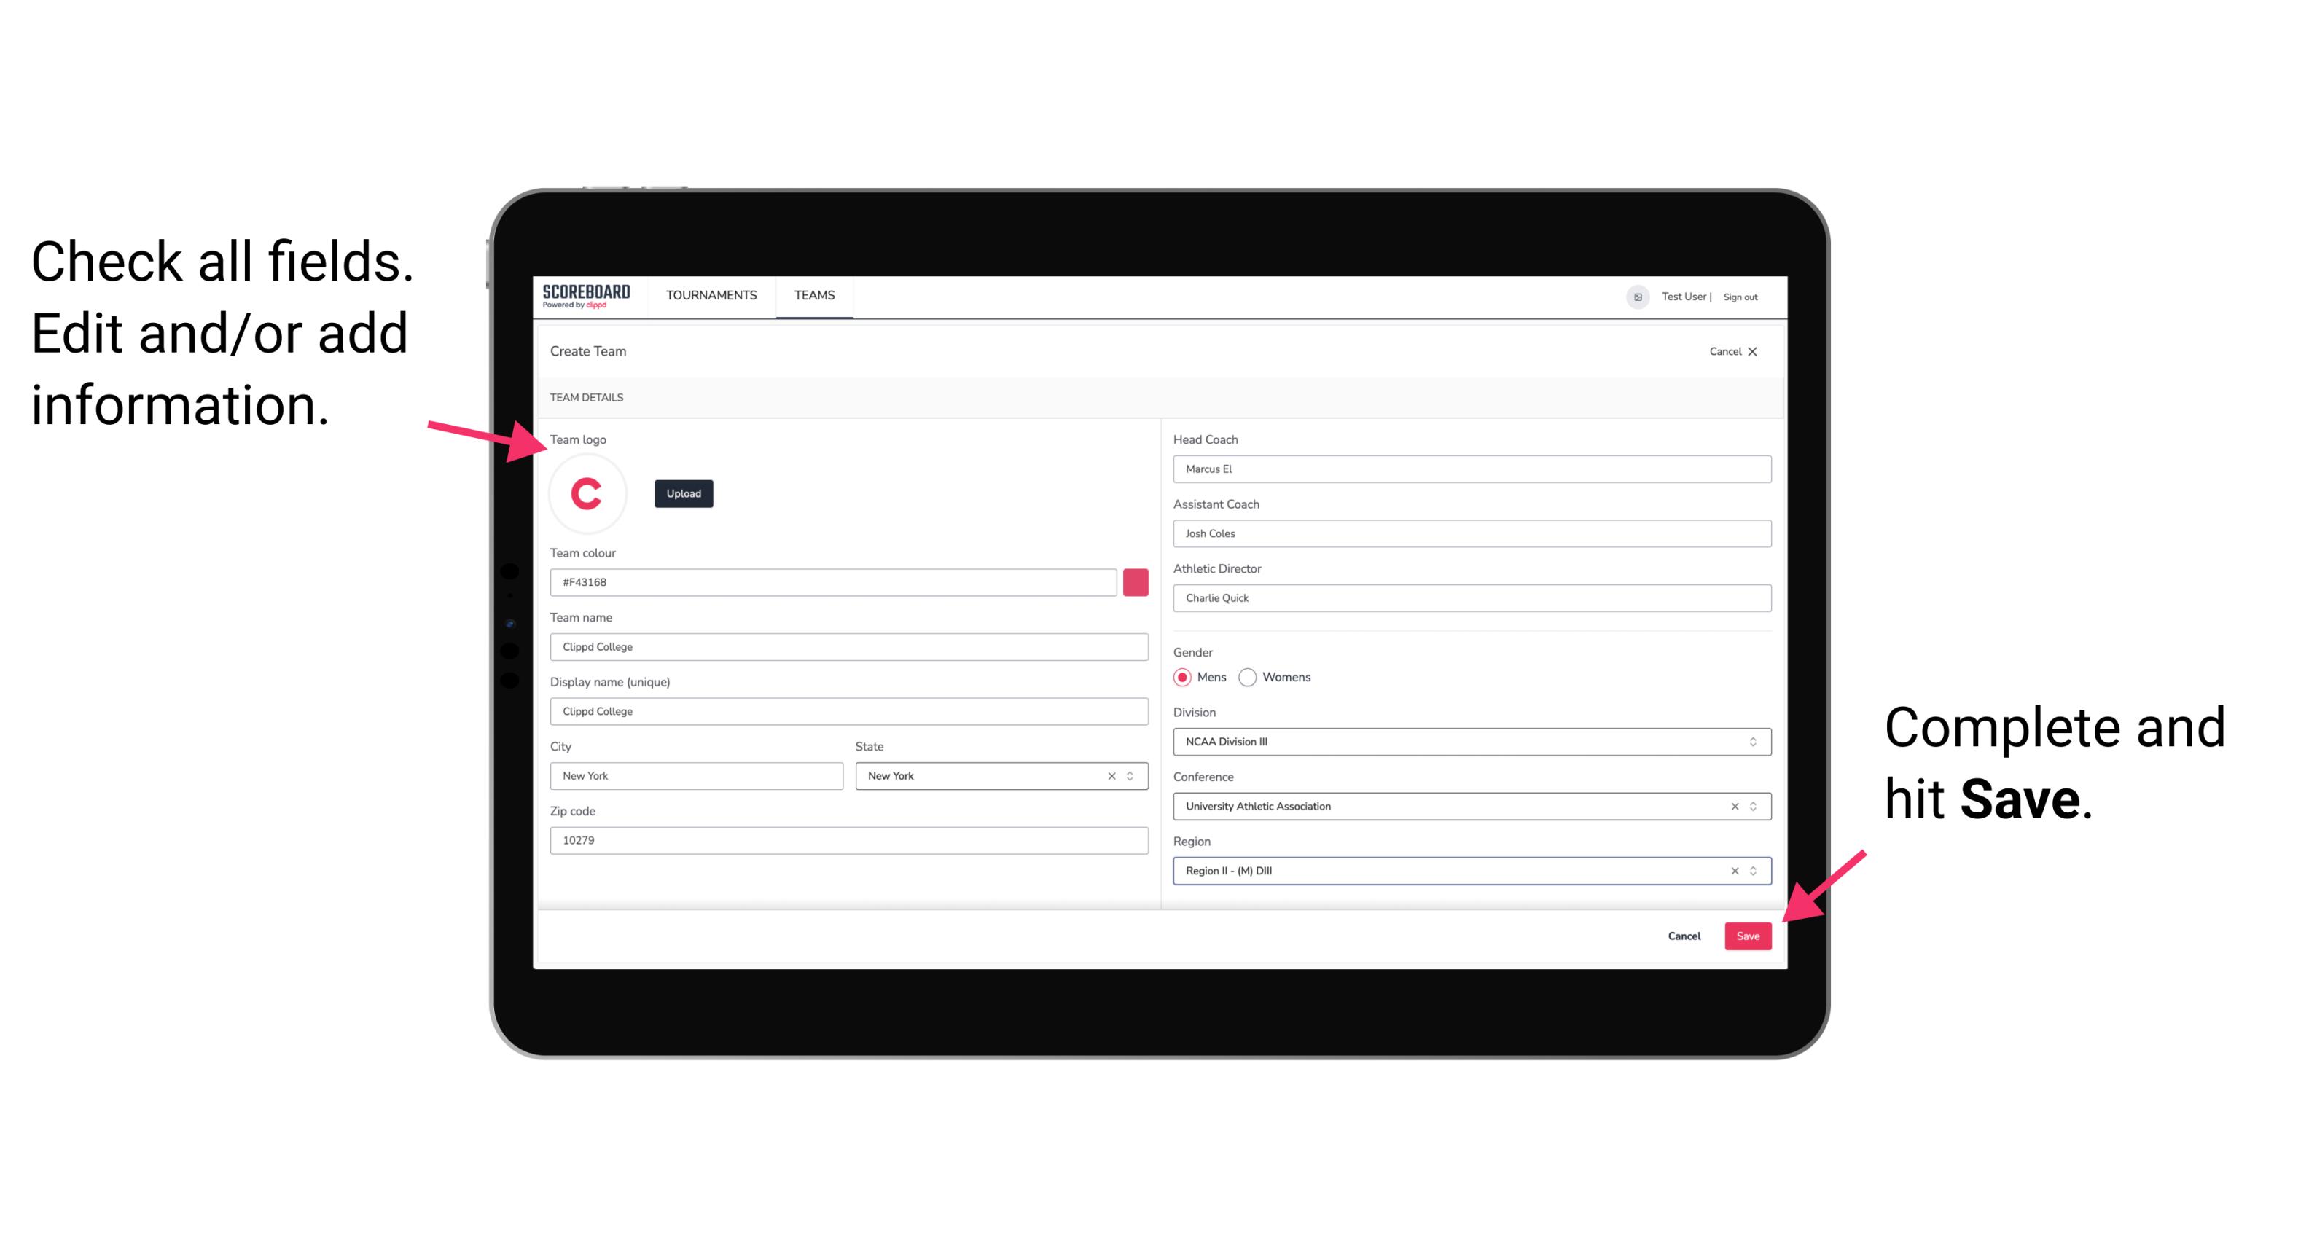Click the red team colour swatch
Viewport: 2317px width, 1246px height.
1136,581
